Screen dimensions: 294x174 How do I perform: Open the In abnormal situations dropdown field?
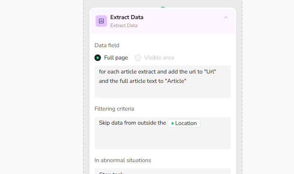(162, 171)
